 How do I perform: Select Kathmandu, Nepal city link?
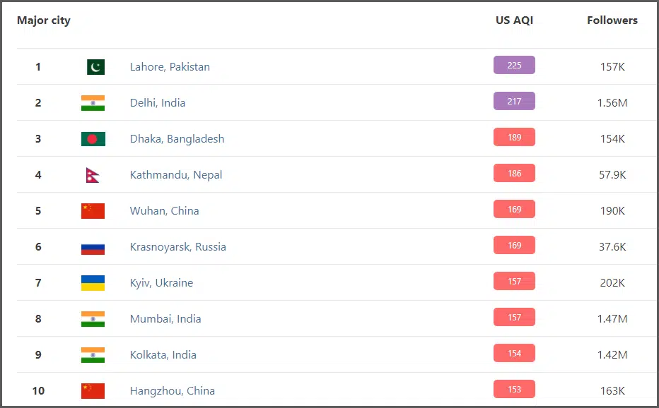pos(176,175)
